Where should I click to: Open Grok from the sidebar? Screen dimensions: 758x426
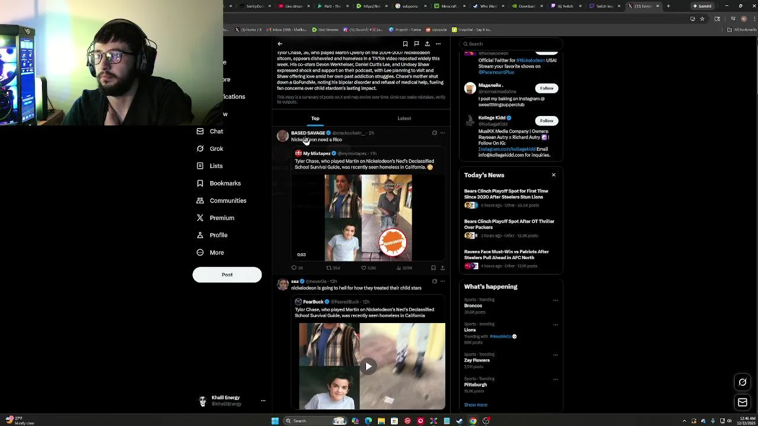coord(210,149)
